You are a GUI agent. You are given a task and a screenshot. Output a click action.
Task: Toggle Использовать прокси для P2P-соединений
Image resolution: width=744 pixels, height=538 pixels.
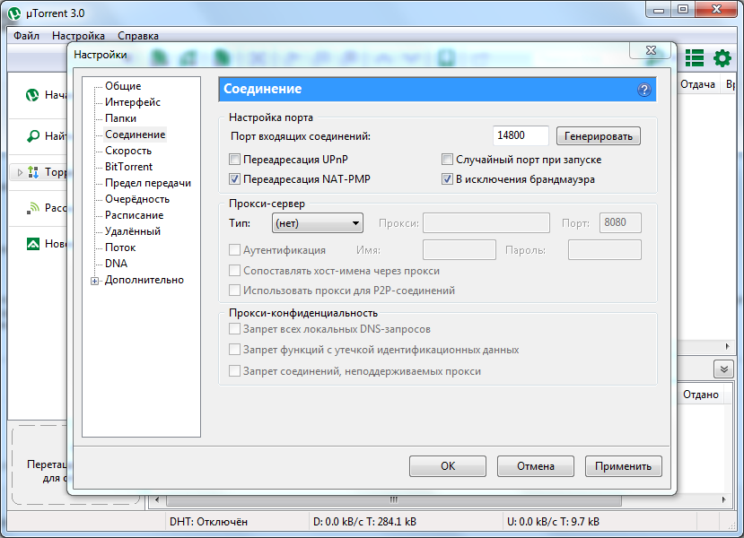click(234, 291)
